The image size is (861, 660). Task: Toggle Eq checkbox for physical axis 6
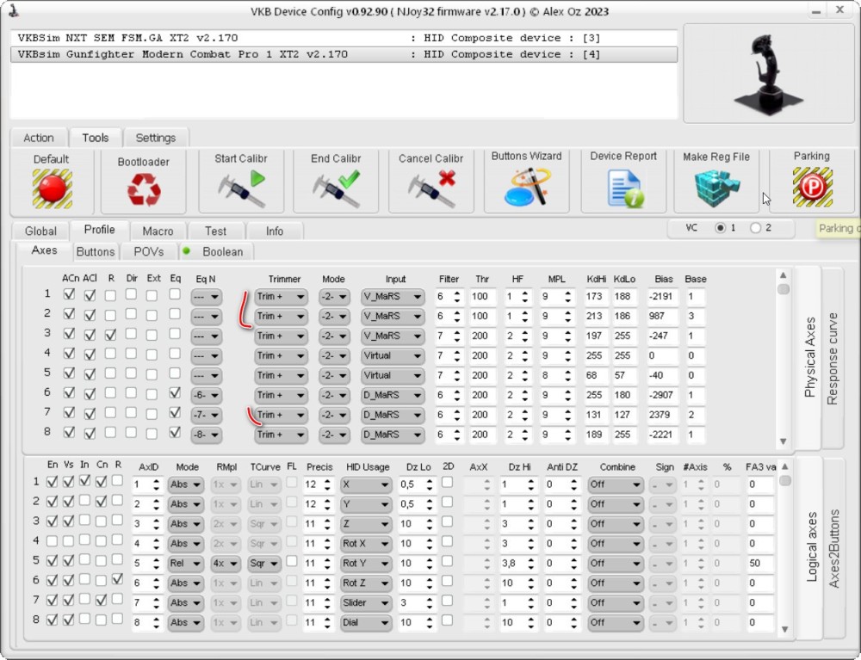(175, 393)
